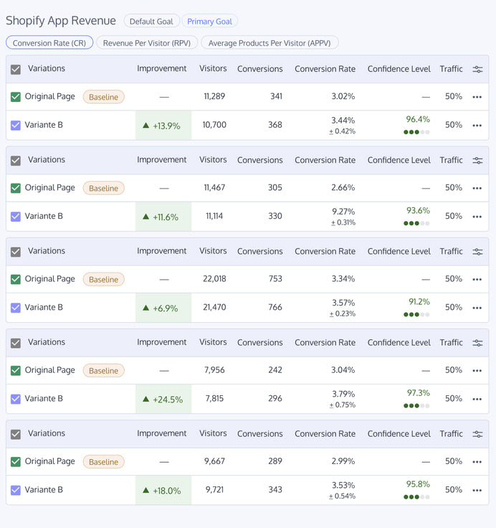Image resolution: width=496 pixels, height=528 pixels.
Task: Select the Conversion Rate (CR) tab
Action: point(49,43)
